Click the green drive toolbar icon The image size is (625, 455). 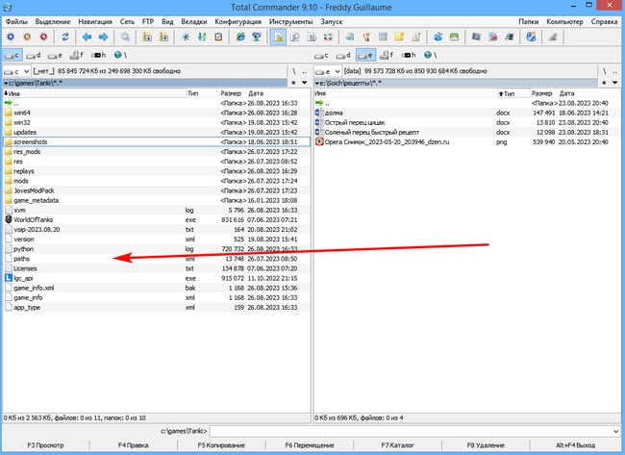(x=454, y=38)
